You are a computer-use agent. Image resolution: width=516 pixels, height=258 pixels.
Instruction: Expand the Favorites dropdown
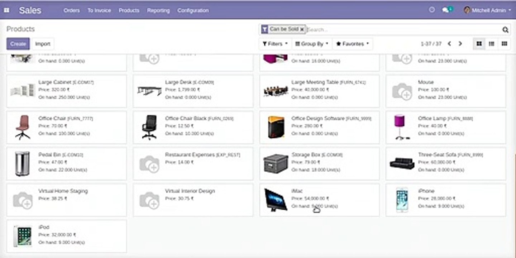coord(353,44)
